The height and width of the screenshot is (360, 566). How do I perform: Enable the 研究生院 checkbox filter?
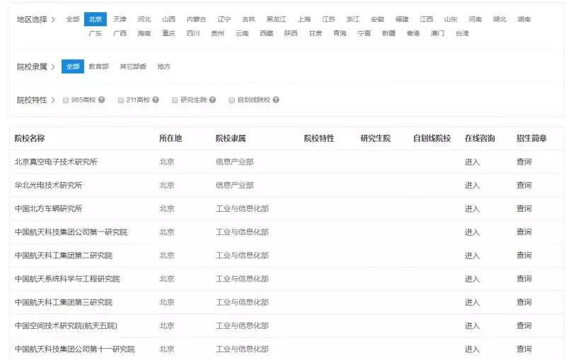pyautogui.click(x=175, y=100)
